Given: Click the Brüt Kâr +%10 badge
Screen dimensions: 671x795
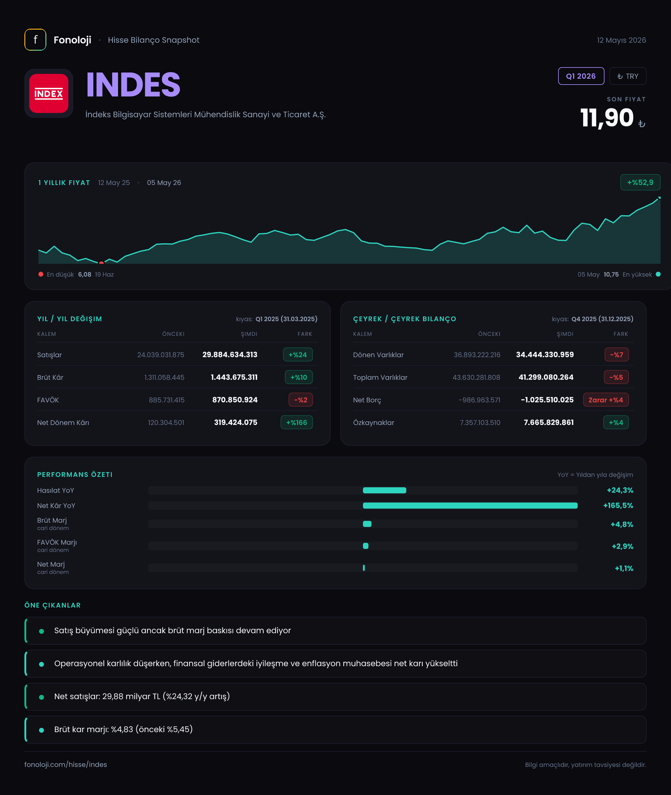Looking at the screenshot, I should click(x=299, y=377).
